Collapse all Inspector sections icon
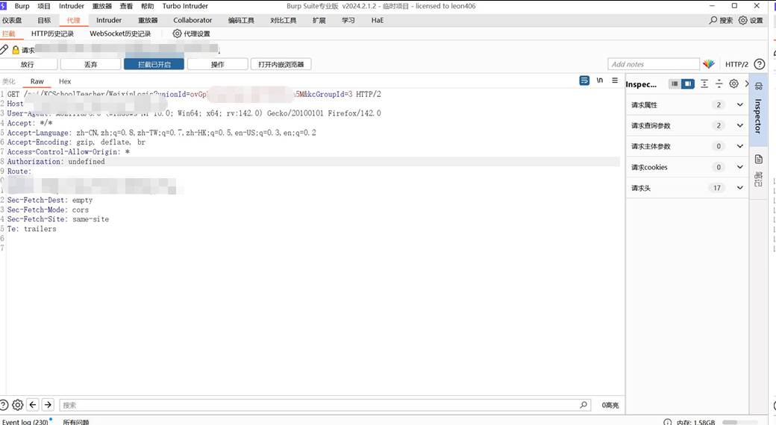Viewport: 776px width, 425px height. [x=719, y=84]
